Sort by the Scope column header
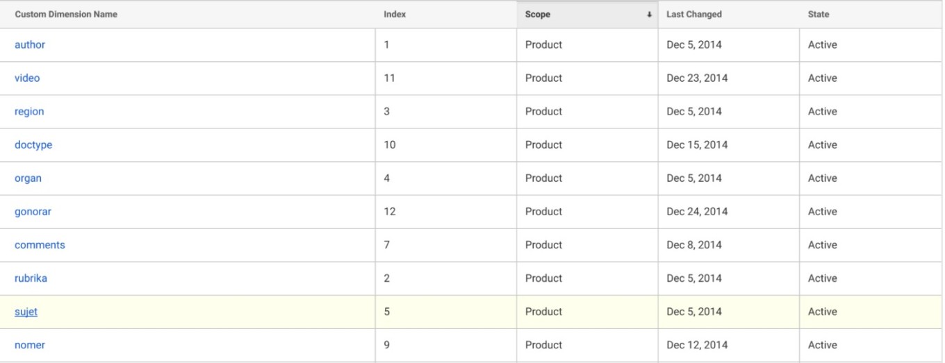 (537, 15)
